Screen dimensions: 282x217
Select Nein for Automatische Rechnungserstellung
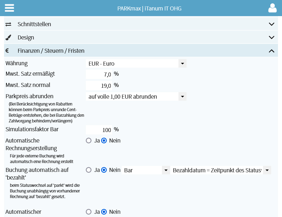tap(104, 141)
